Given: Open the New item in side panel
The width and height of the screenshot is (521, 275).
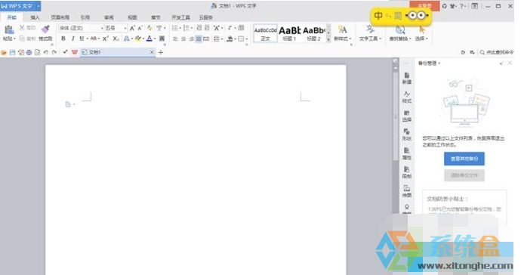Looking at the screenshot, I should [x=407, y=78].
